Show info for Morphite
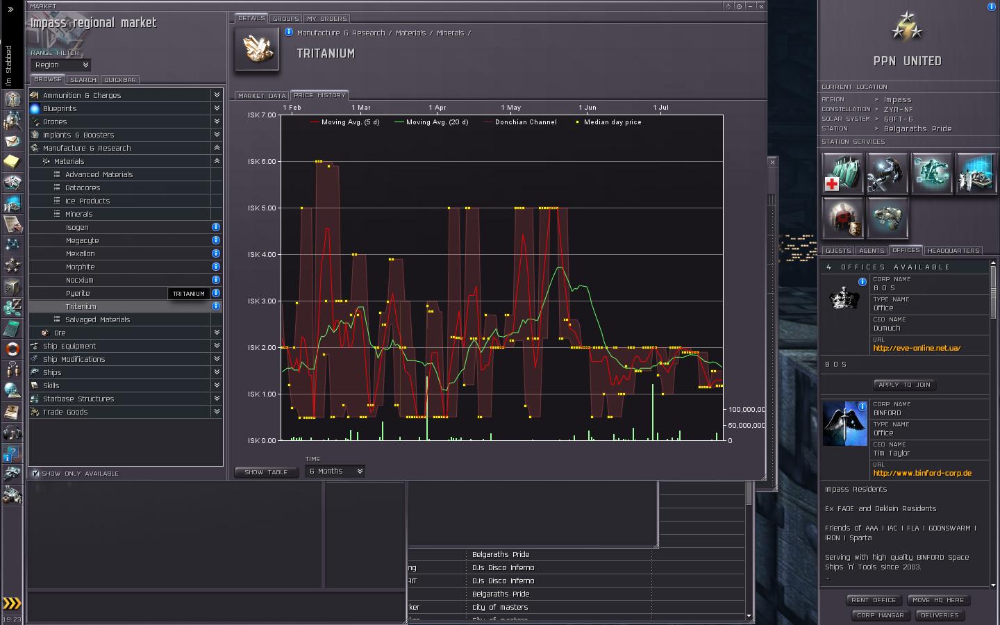1000x625 pixels. (216, 267)
